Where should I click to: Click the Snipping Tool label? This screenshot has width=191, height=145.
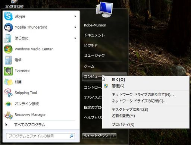pos(26,93)
